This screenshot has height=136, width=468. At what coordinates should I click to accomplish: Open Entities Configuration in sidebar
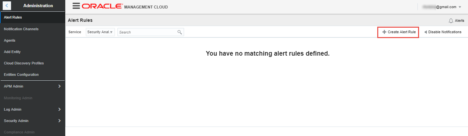click(33, 75)
